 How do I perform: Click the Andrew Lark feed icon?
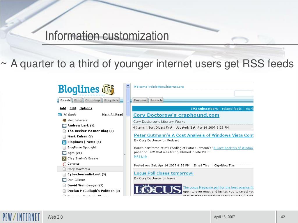(x=64, y=125)
